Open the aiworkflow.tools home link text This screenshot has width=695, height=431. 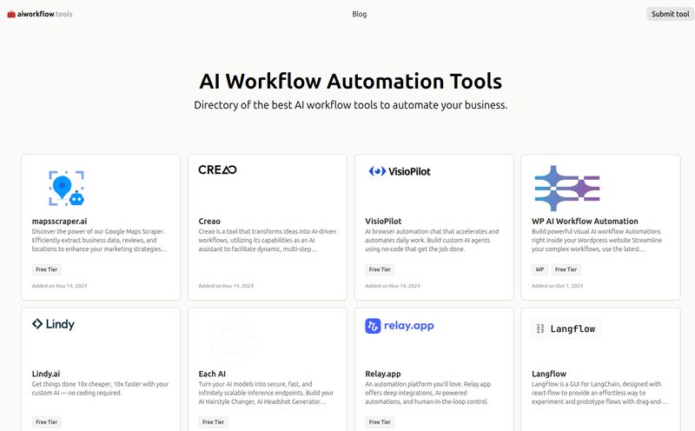pyautogui.click(x=45, y=14)
